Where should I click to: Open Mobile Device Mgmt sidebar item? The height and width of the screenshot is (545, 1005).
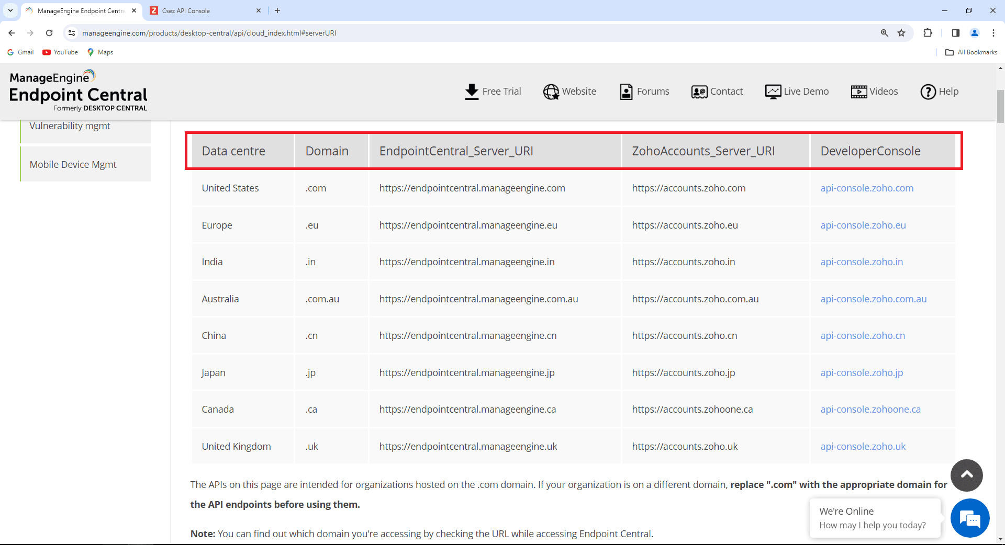pos(85,164)
